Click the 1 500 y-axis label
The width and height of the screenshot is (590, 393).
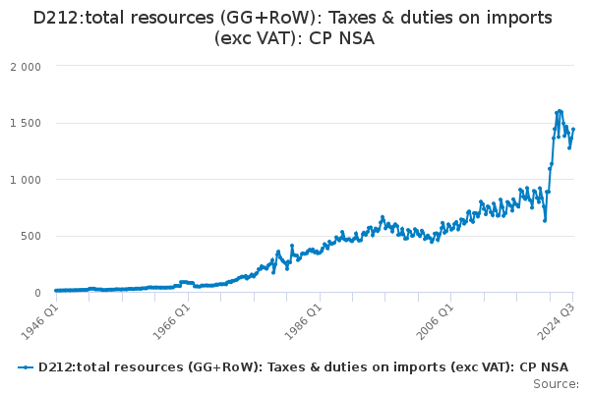(25, 124)
